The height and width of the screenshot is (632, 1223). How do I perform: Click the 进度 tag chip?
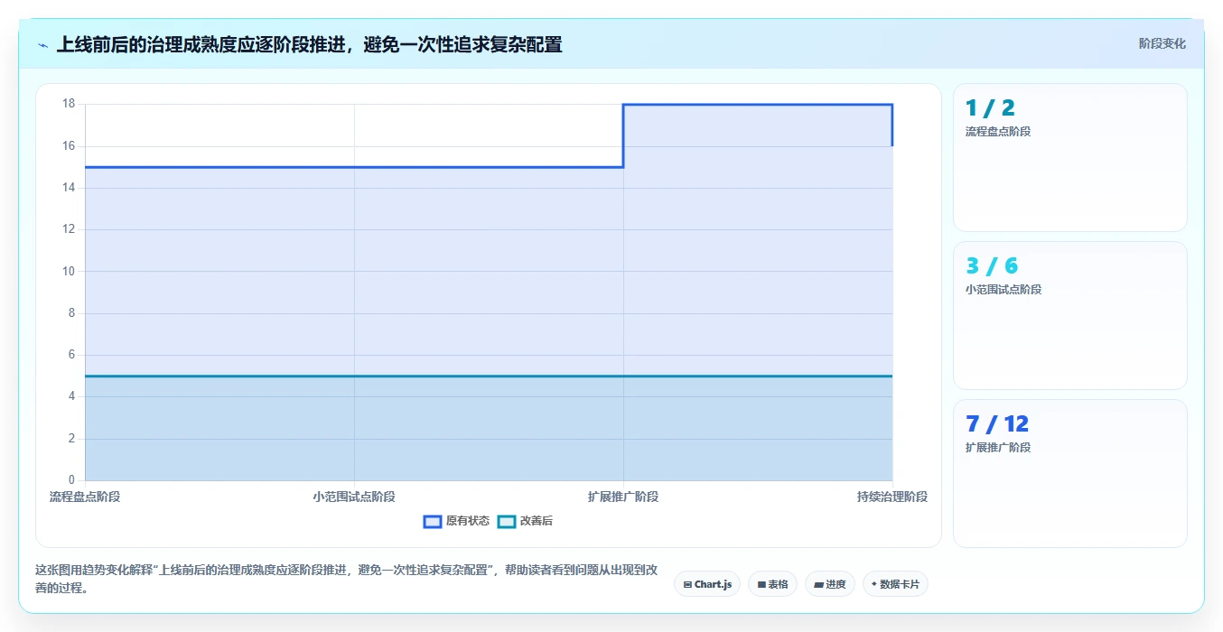(x=829, y=584)
